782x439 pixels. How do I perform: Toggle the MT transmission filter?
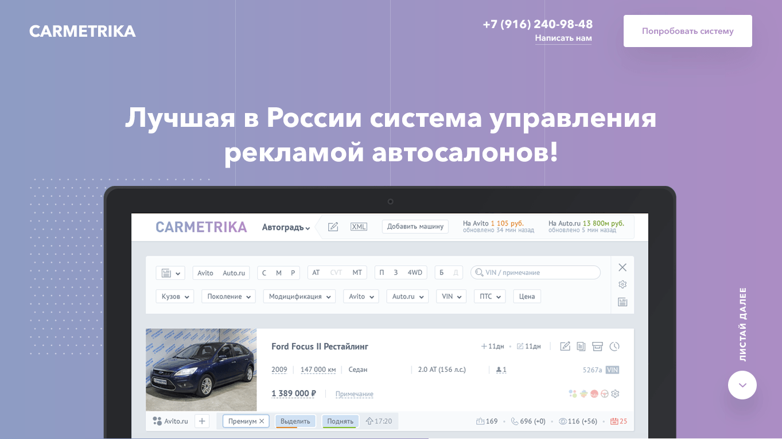pyautogui.click(x=357, y=273)
